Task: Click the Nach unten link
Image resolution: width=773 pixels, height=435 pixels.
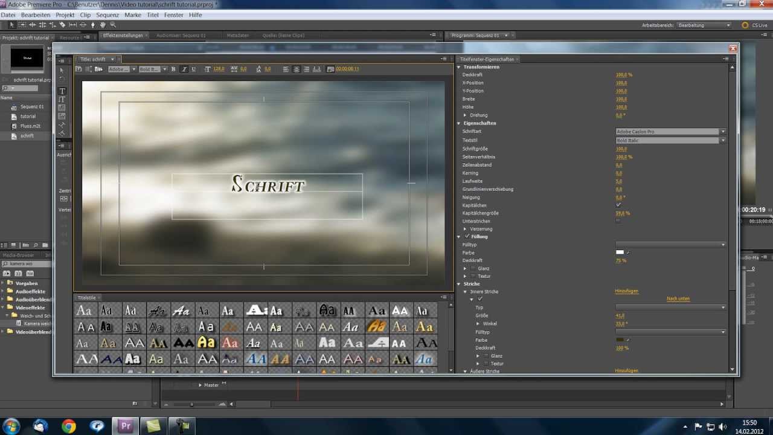Action: pyautogui.click(x=678, y=299)
